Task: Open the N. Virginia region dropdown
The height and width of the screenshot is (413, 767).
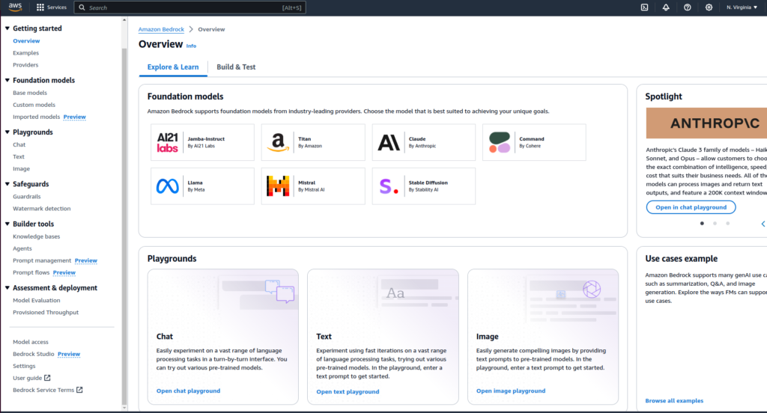Action: [742, 7]
